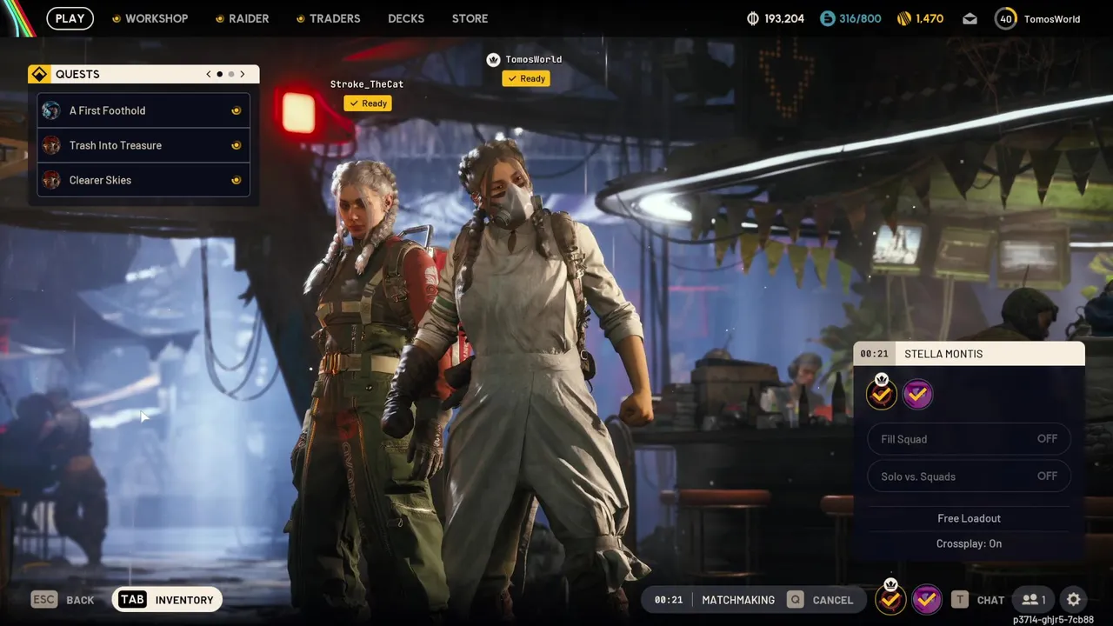Open the CHAT button
The height and width of the screenshot is (626, 1113).
coord(978,600)
